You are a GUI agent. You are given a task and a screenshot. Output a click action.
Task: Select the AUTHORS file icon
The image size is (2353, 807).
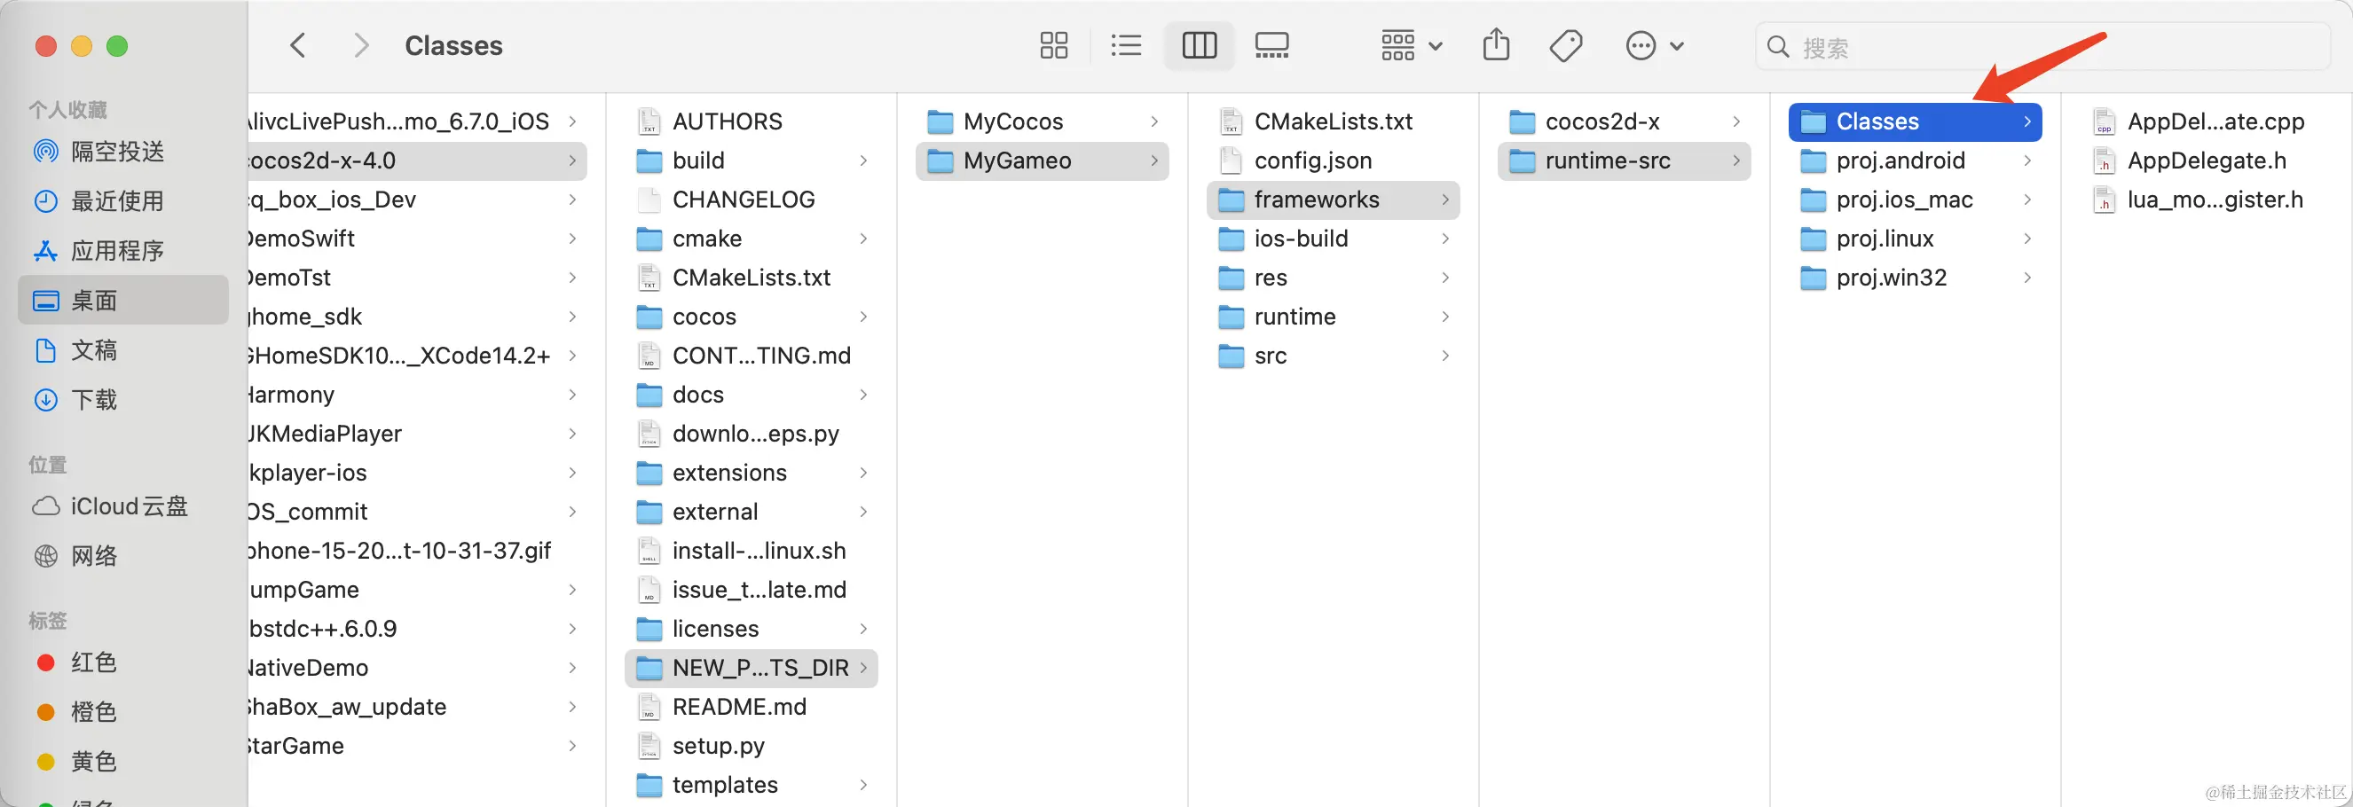point(649,121)
